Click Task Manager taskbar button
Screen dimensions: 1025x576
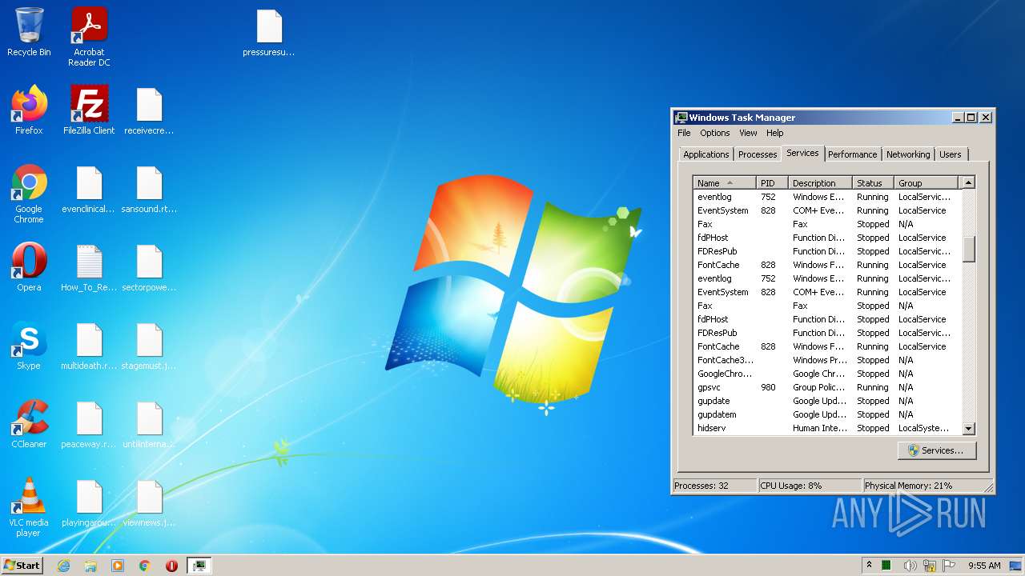coord(199,566)
